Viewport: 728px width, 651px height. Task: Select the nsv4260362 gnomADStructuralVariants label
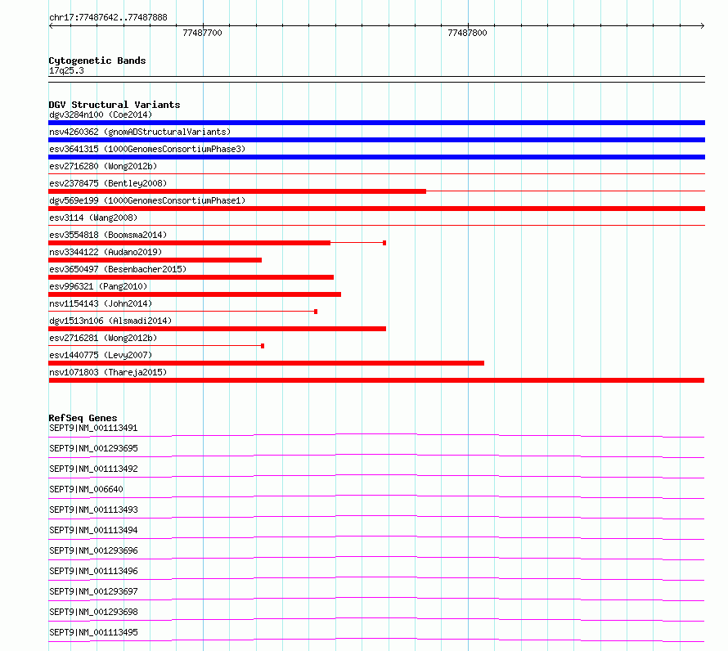pyautogui.click(x=140, y=132)
